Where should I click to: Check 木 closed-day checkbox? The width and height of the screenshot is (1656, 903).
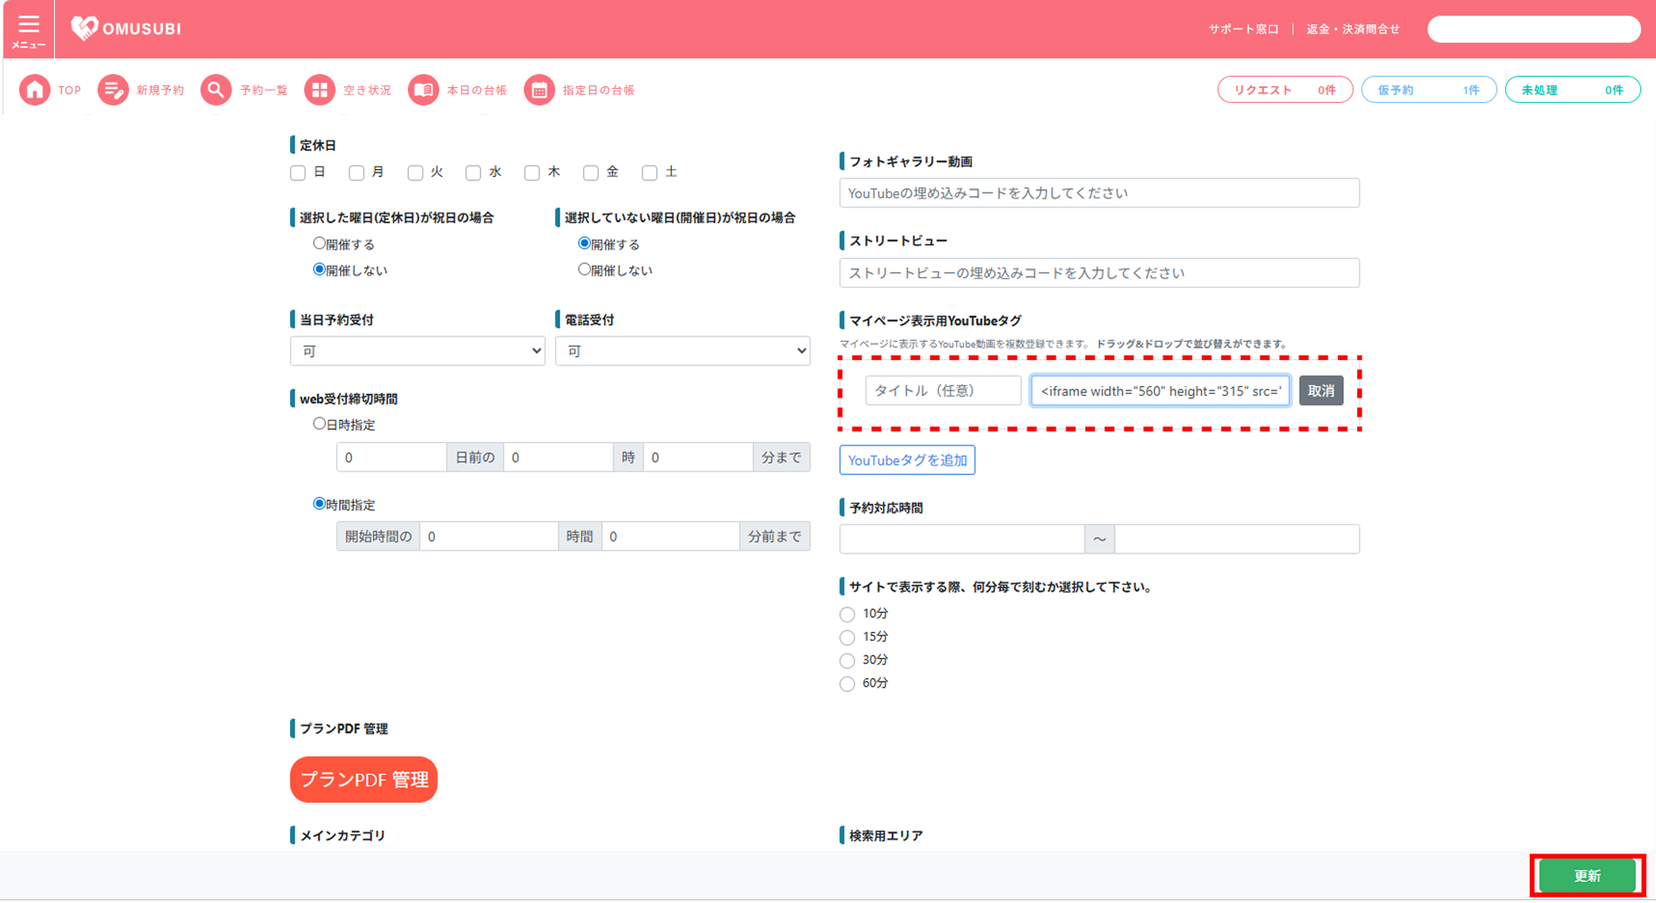532,173
